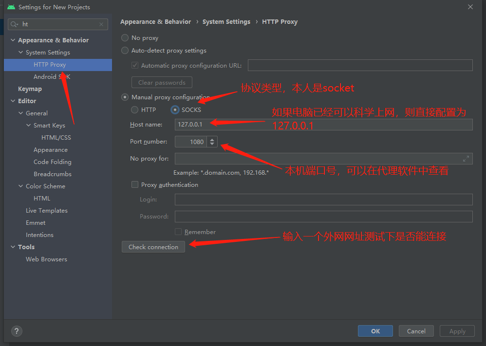Image resolution: width=486 pixels, height=346 pixels.
Task: Click the Android Studio title bar icon
Action: pyautogui.click(x=11, y=7)
